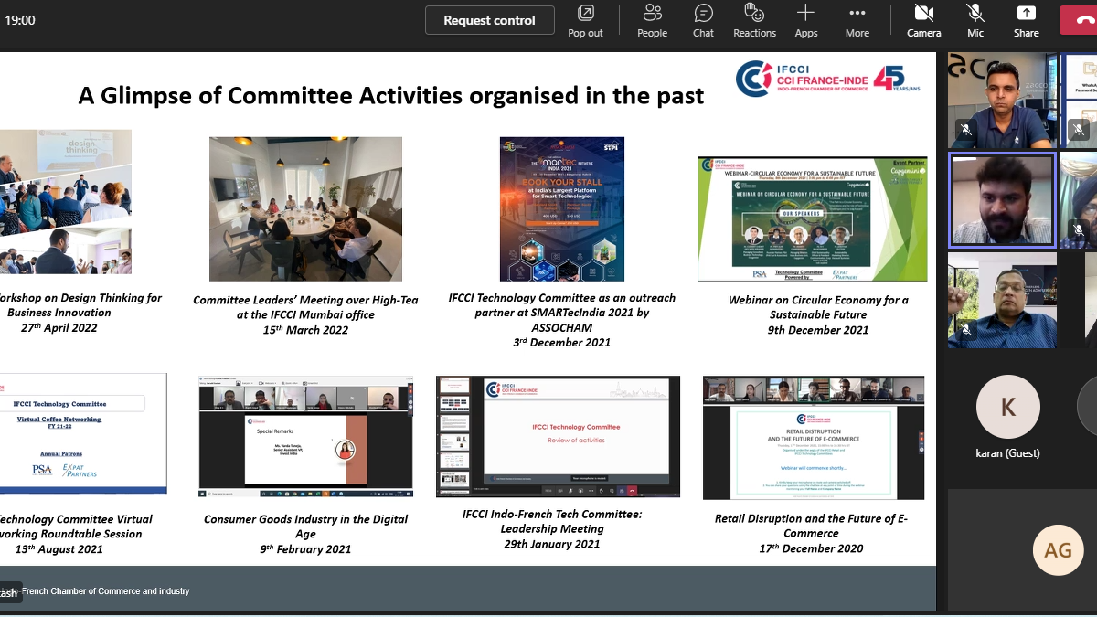Click the Committee Leaders' Meeting photo
Viewport: 1097px width, 617px height.
point(305,208)
